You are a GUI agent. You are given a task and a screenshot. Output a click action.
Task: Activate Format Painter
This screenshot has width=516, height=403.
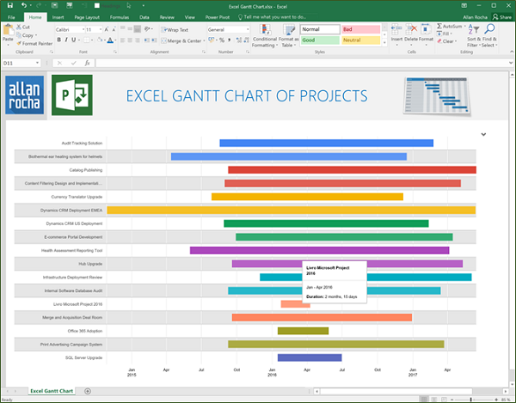34,43
